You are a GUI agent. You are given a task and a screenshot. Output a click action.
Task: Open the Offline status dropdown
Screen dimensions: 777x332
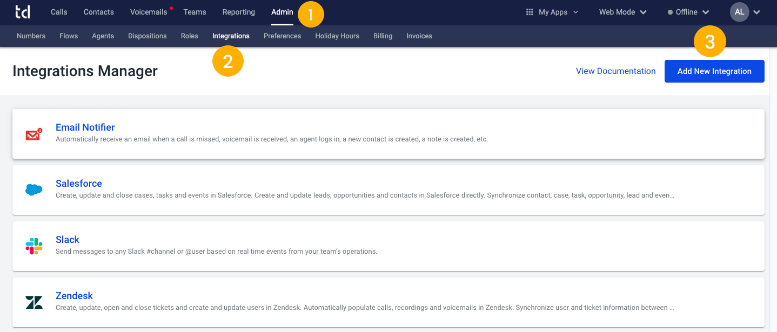[x=688, y=12]
